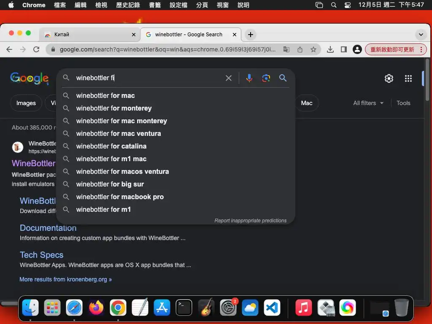
Task: Open Tools search options
Action: pyautogui.click(x=403, y=103)
